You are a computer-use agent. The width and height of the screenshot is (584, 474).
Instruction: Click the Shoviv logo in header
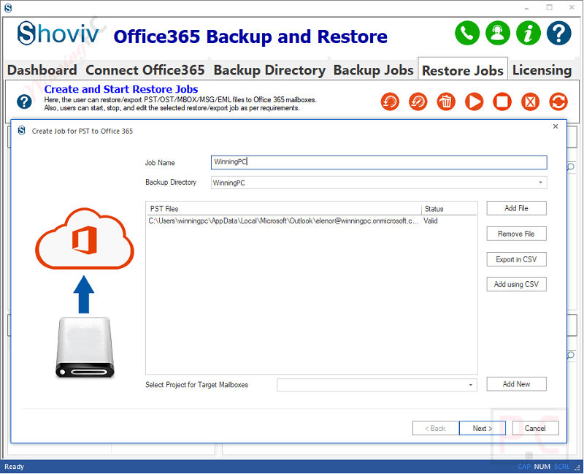pyautogui.click(x=58, y=34)
